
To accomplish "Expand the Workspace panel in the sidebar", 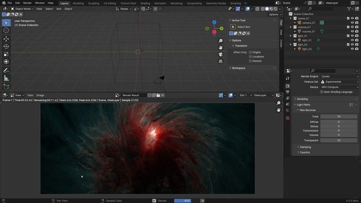I will click(x=239, y=68).
